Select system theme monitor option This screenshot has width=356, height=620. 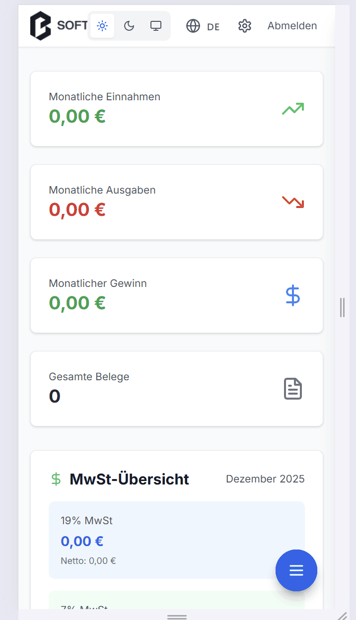coord(156,26)
